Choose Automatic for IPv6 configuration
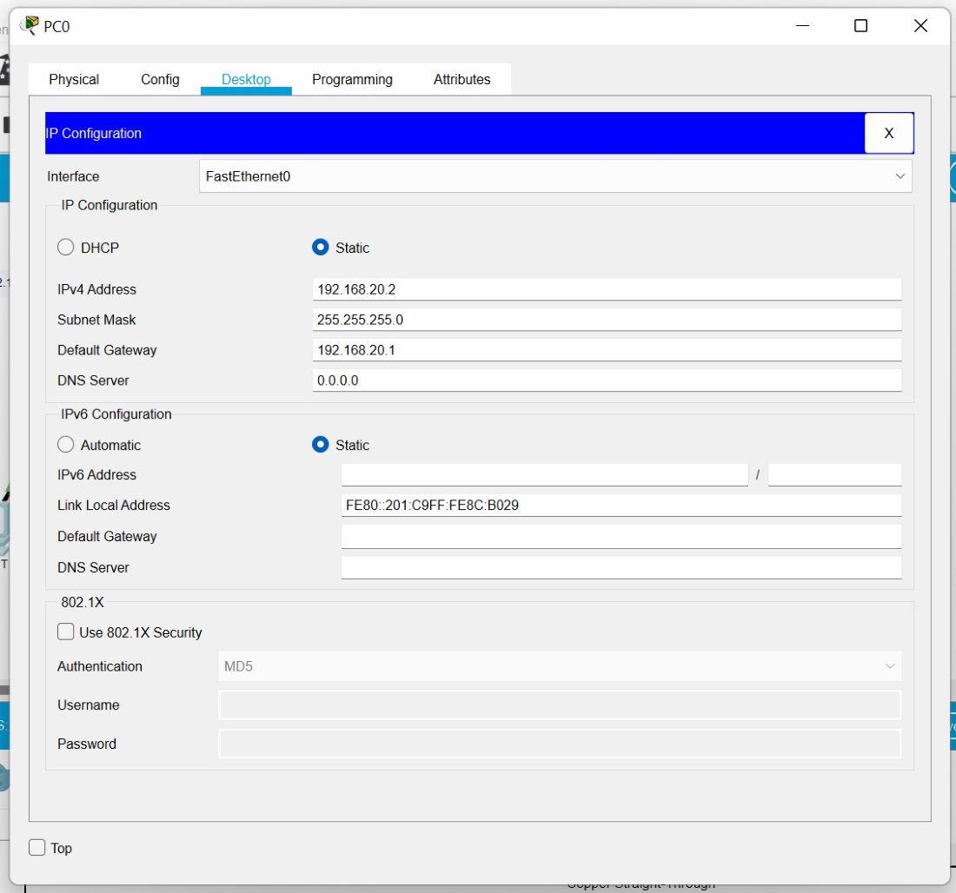This screenshot has width=956, height=893. click(x=66, y=445)
